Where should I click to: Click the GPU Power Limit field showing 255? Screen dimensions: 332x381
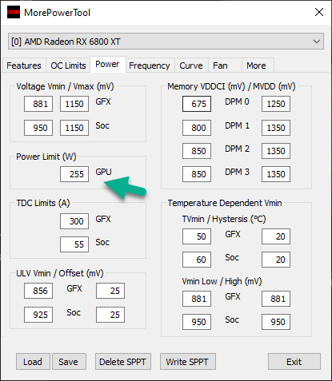[x=74, y=174]
